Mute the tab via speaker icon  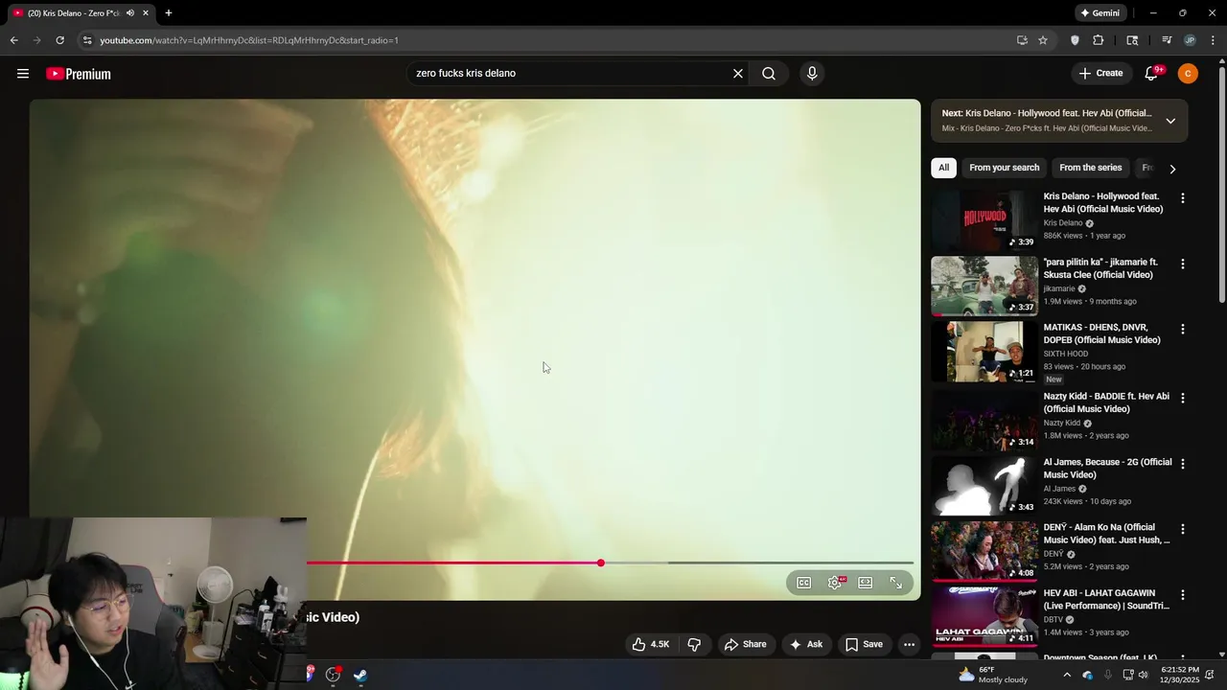[130, 13]
